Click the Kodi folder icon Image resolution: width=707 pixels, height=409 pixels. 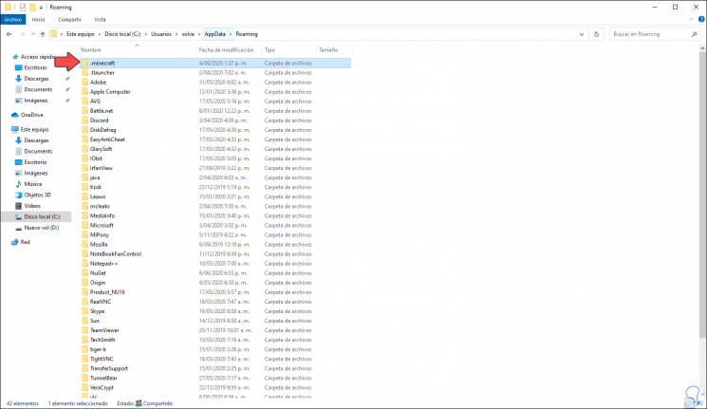pos(84,187)
